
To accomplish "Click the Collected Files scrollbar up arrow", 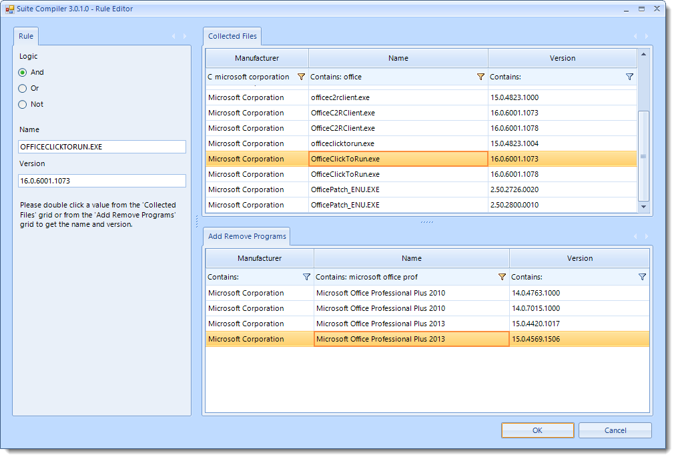I will [643, 54].
